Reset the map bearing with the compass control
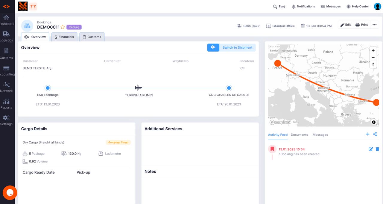This screenshot has width=383, height=204. [373, 64]
